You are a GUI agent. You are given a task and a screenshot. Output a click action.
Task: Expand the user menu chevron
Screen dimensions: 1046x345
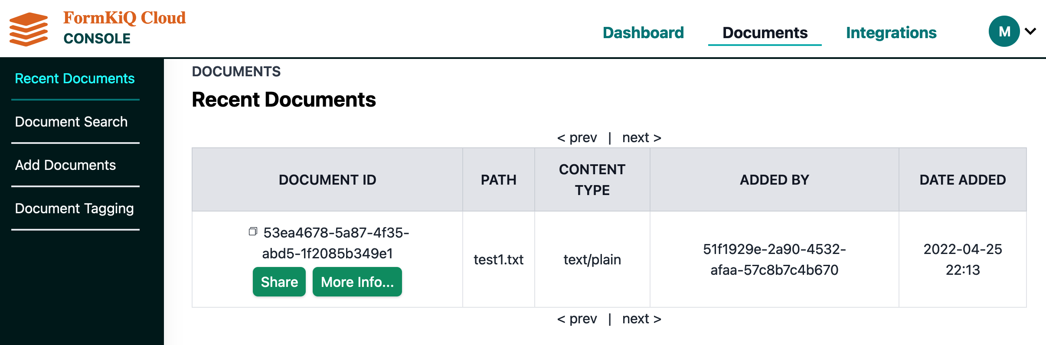click(x=1030, y=31)
